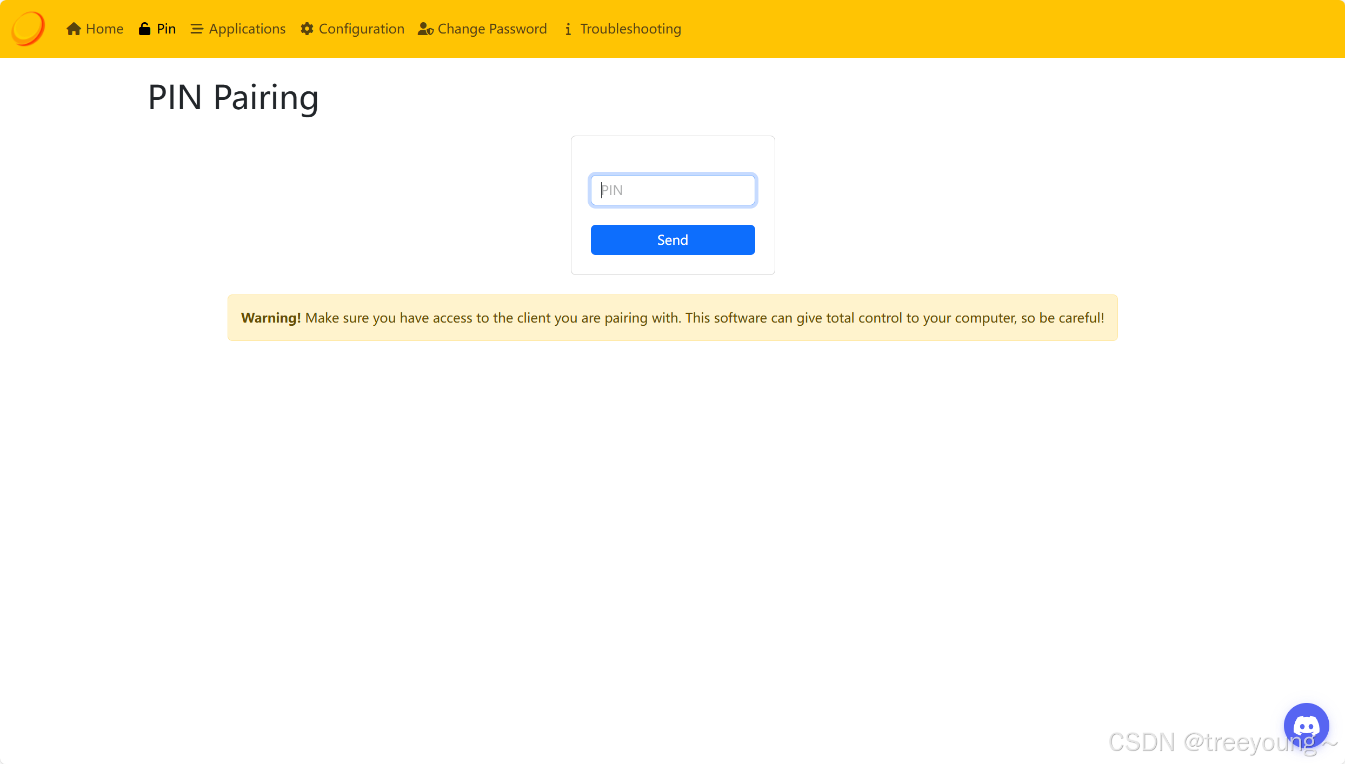Open the Applications nav text

pos(247,29)
